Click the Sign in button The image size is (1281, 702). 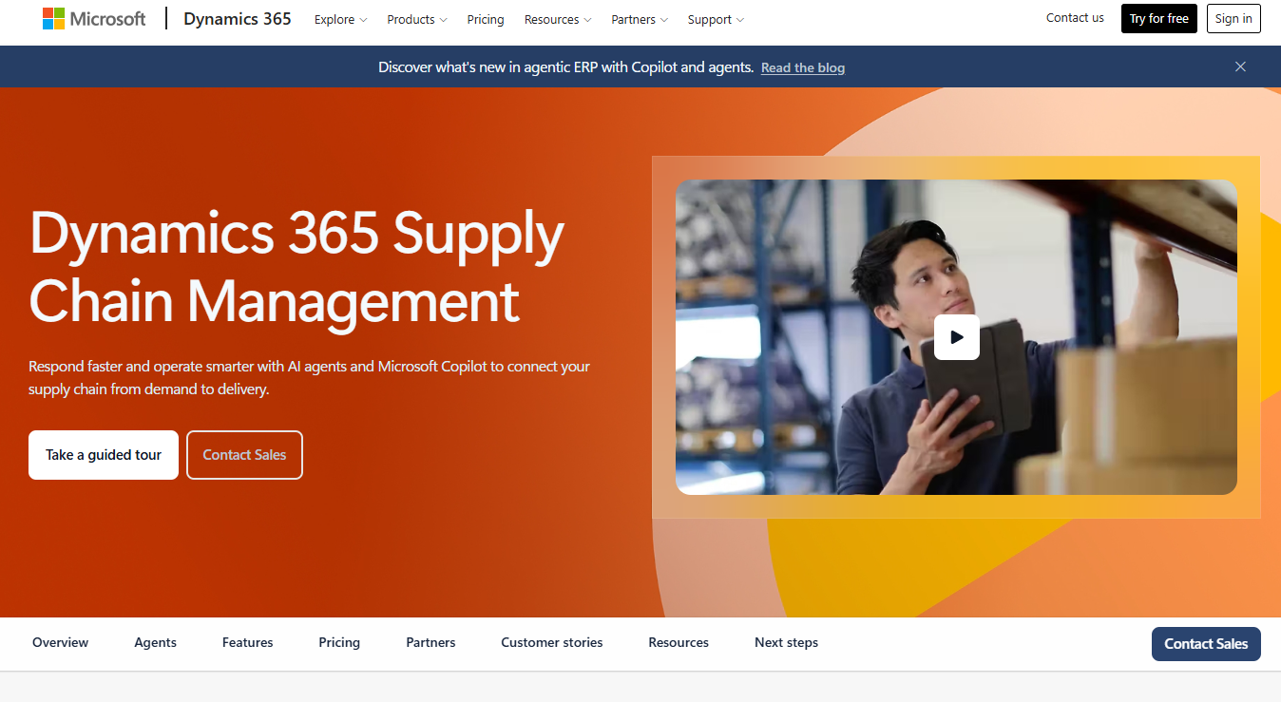click(x=1233, y=19)
